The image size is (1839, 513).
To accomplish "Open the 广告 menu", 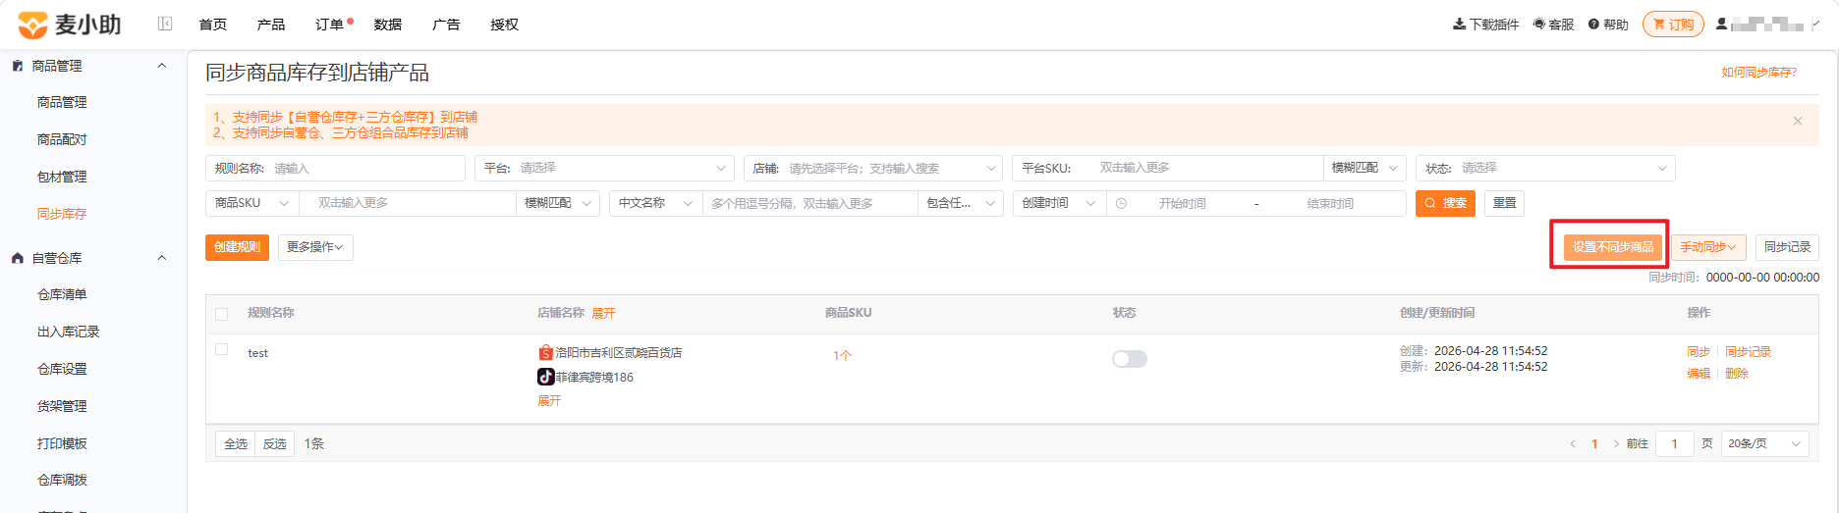I will (446, 25).
